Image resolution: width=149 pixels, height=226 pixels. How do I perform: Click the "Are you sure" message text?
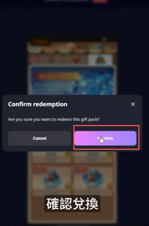coord(54,119)
